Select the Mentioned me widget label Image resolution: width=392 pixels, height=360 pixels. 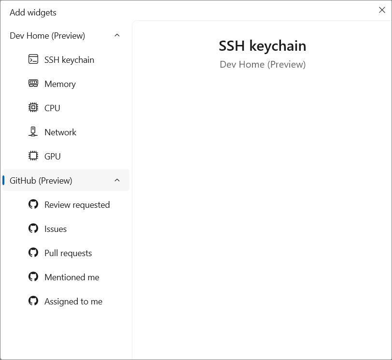72,277
